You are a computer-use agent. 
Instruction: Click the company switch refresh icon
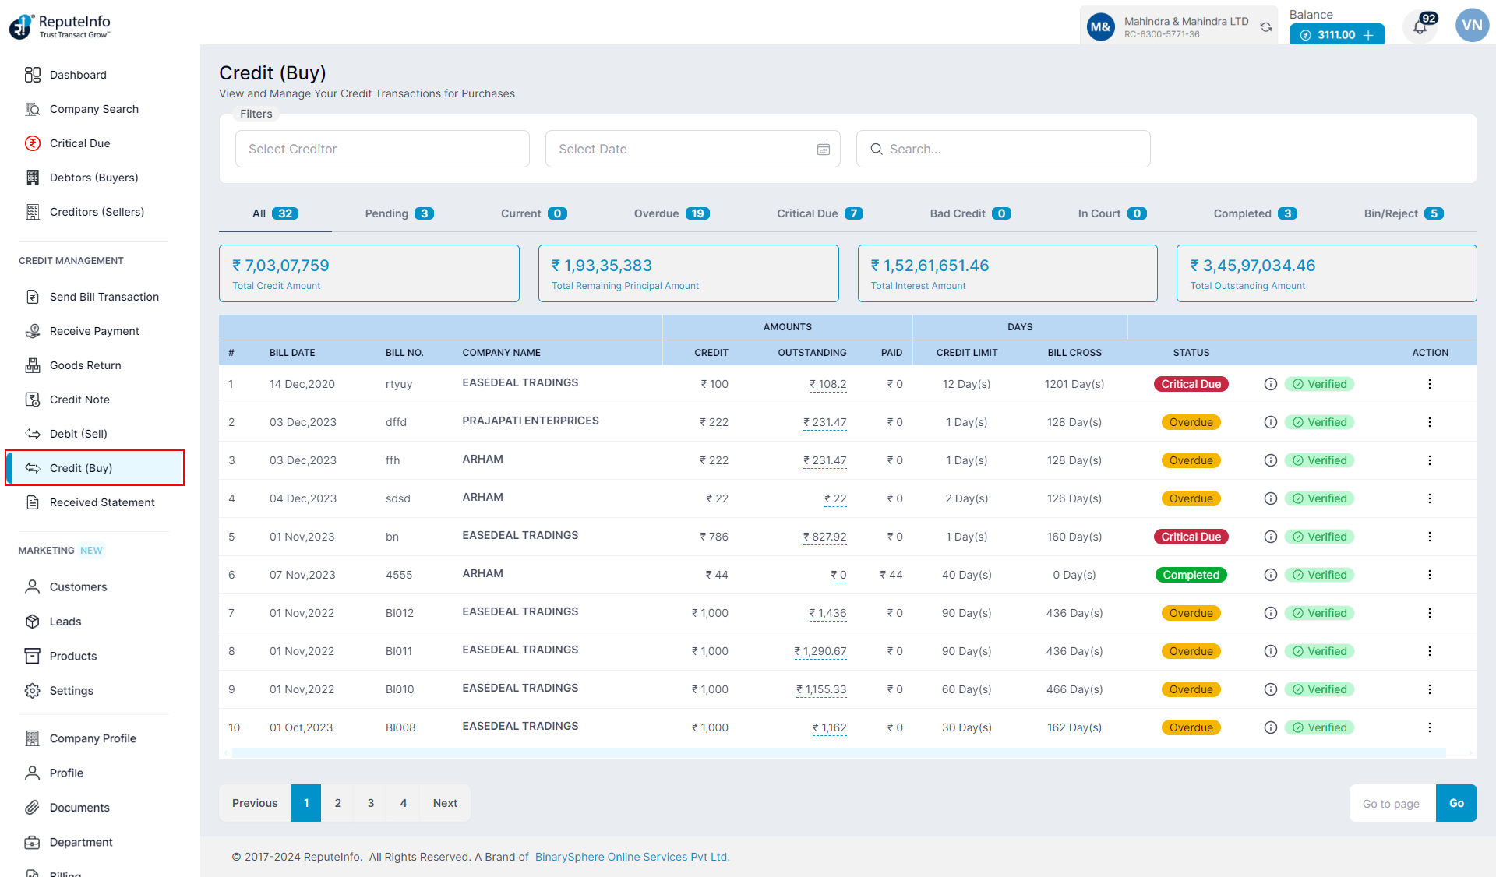pyautogui.click(x=1266, y=27)
